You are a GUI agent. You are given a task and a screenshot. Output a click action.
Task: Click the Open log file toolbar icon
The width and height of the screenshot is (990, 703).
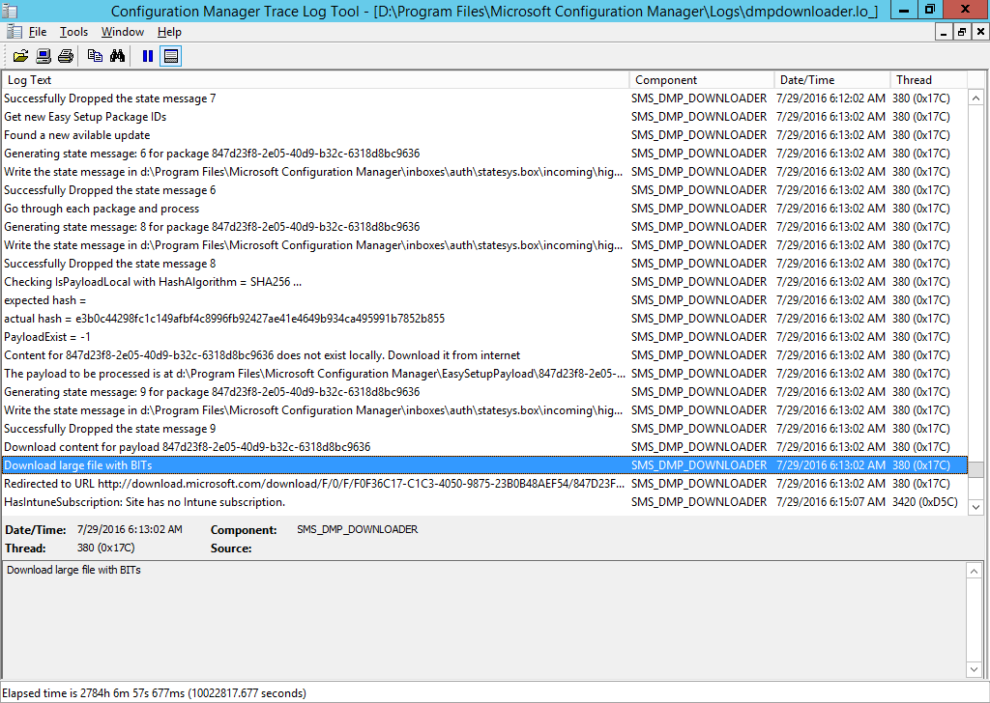(x=21, y=56)
